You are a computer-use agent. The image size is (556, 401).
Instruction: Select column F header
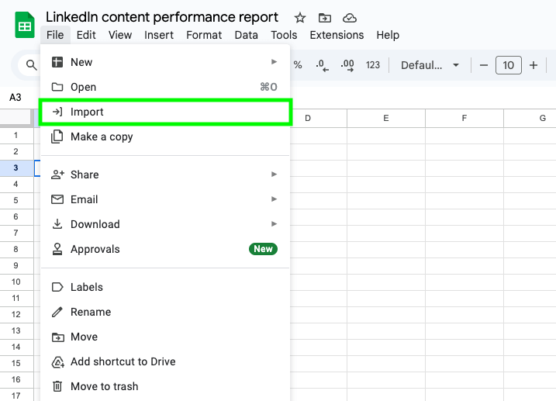[x=464, y=118]
